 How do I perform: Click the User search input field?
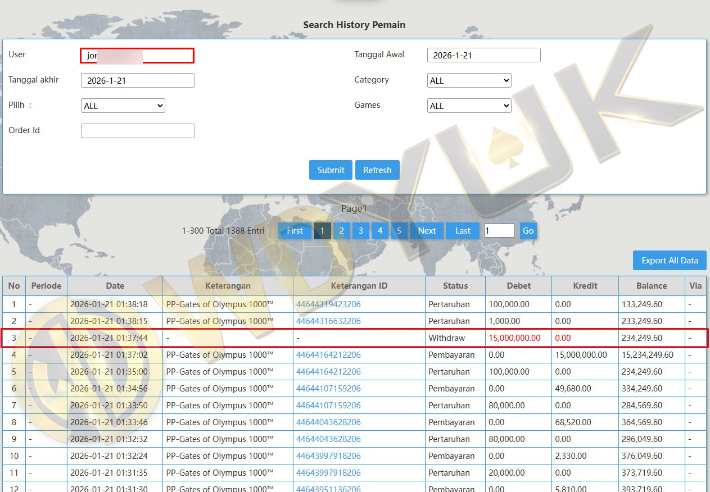(x=138, y=55)
